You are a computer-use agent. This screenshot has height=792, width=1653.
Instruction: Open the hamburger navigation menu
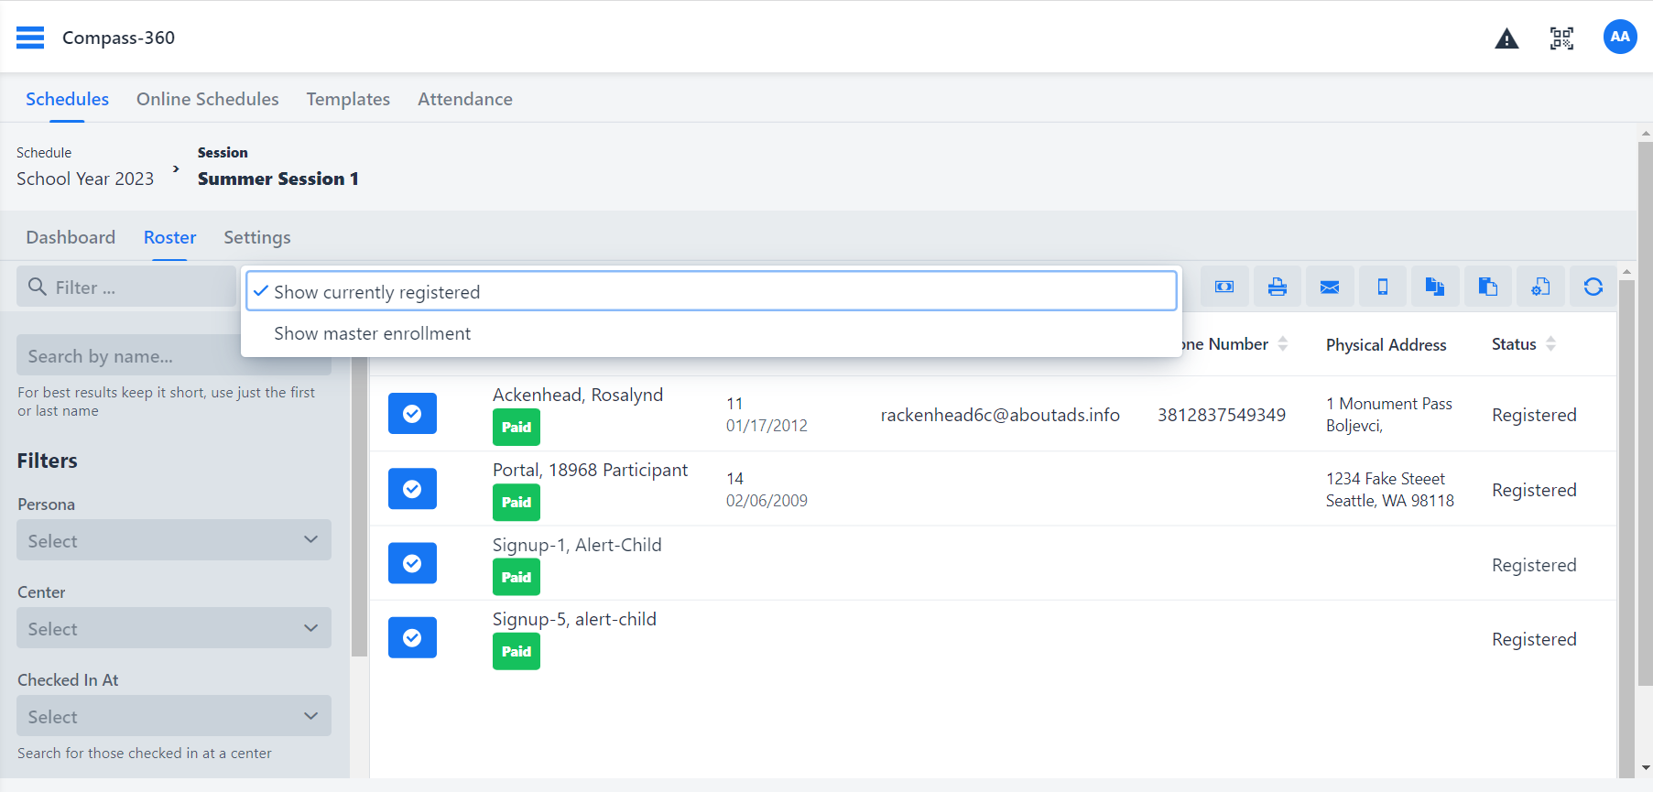click(30, 38)
